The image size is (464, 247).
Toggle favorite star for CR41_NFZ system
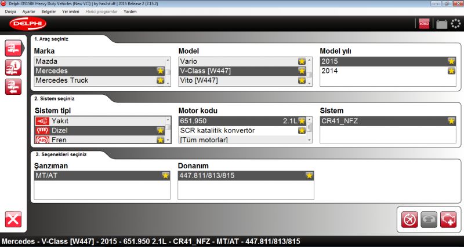451,121
